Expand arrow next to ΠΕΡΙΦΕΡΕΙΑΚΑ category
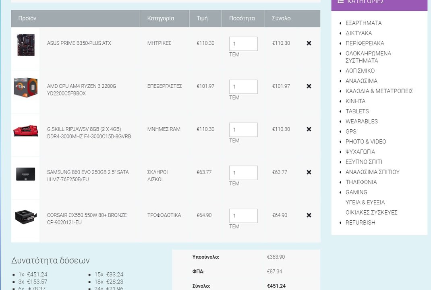 340,43
